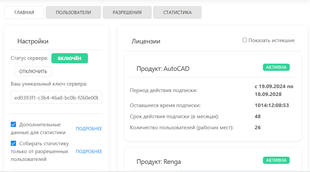Enable the Показать истекшие checkbox
The image size is (310, 172).
(245, 40)
